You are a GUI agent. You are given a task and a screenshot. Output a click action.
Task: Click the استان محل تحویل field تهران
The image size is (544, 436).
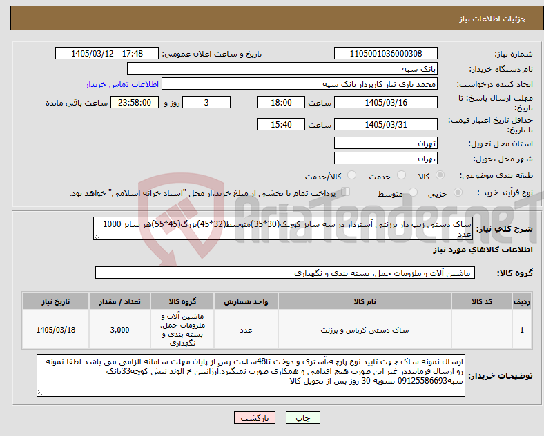click(385, 143)
